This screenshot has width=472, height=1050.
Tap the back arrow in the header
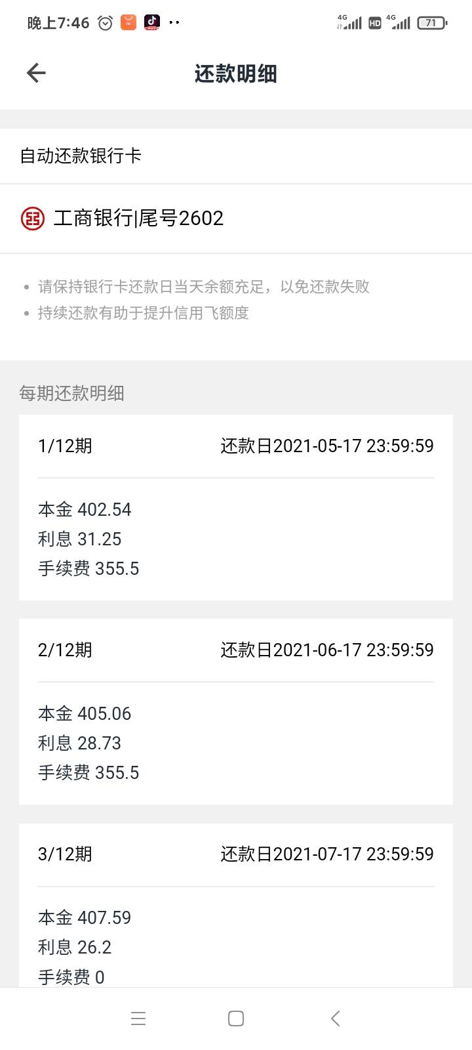(x=36, y=73)
